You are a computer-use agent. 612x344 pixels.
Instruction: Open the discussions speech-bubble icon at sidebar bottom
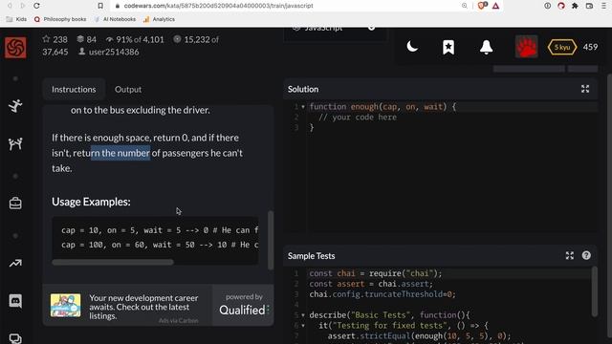(x=15, y=338)
